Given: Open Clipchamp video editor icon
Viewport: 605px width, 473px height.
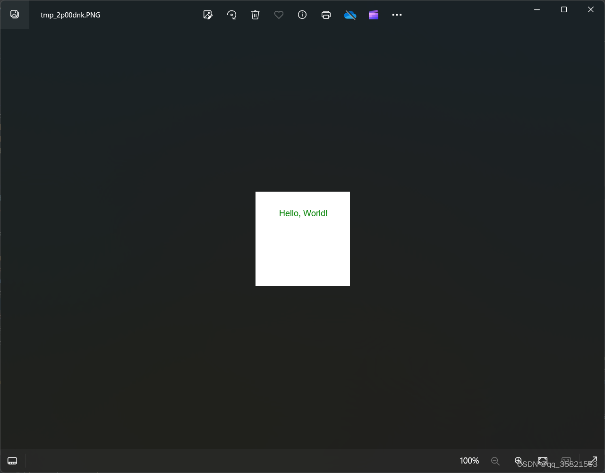Looking at the screenshot, I should [374, 15].
